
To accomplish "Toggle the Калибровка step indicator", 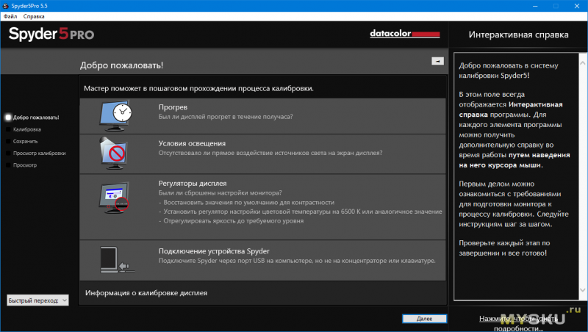I will click(x=8, y=129).
